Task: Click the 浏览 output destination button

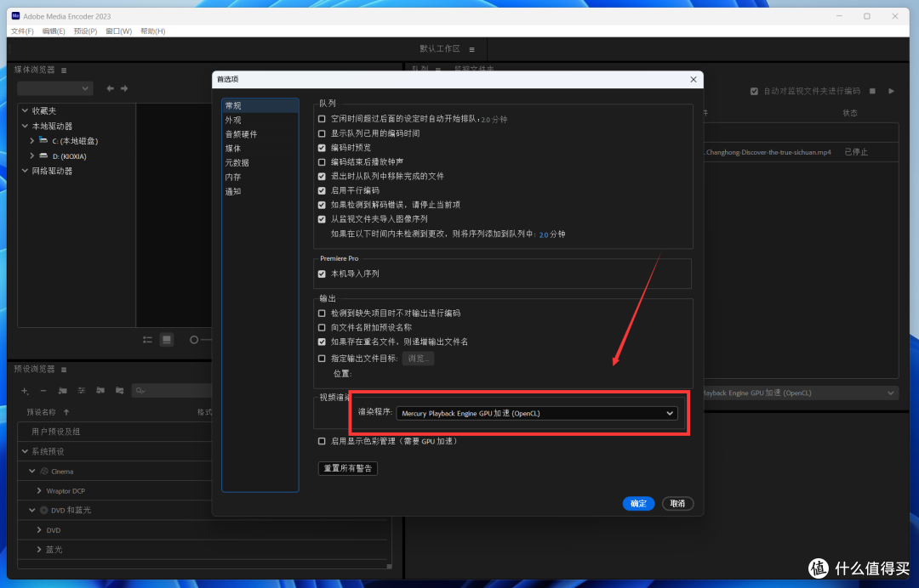Action: tap(418, 358)
